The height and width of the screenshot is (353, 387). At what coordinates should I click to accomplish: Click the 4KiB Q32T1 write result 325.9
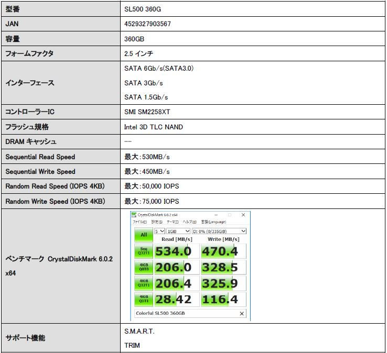pos(223,283)
